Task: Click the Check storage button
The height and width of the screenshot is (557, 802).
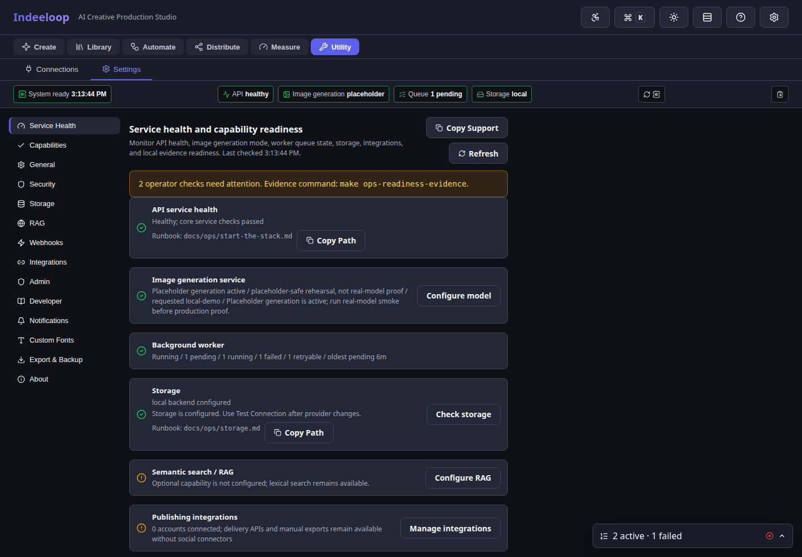Action: 463,414
